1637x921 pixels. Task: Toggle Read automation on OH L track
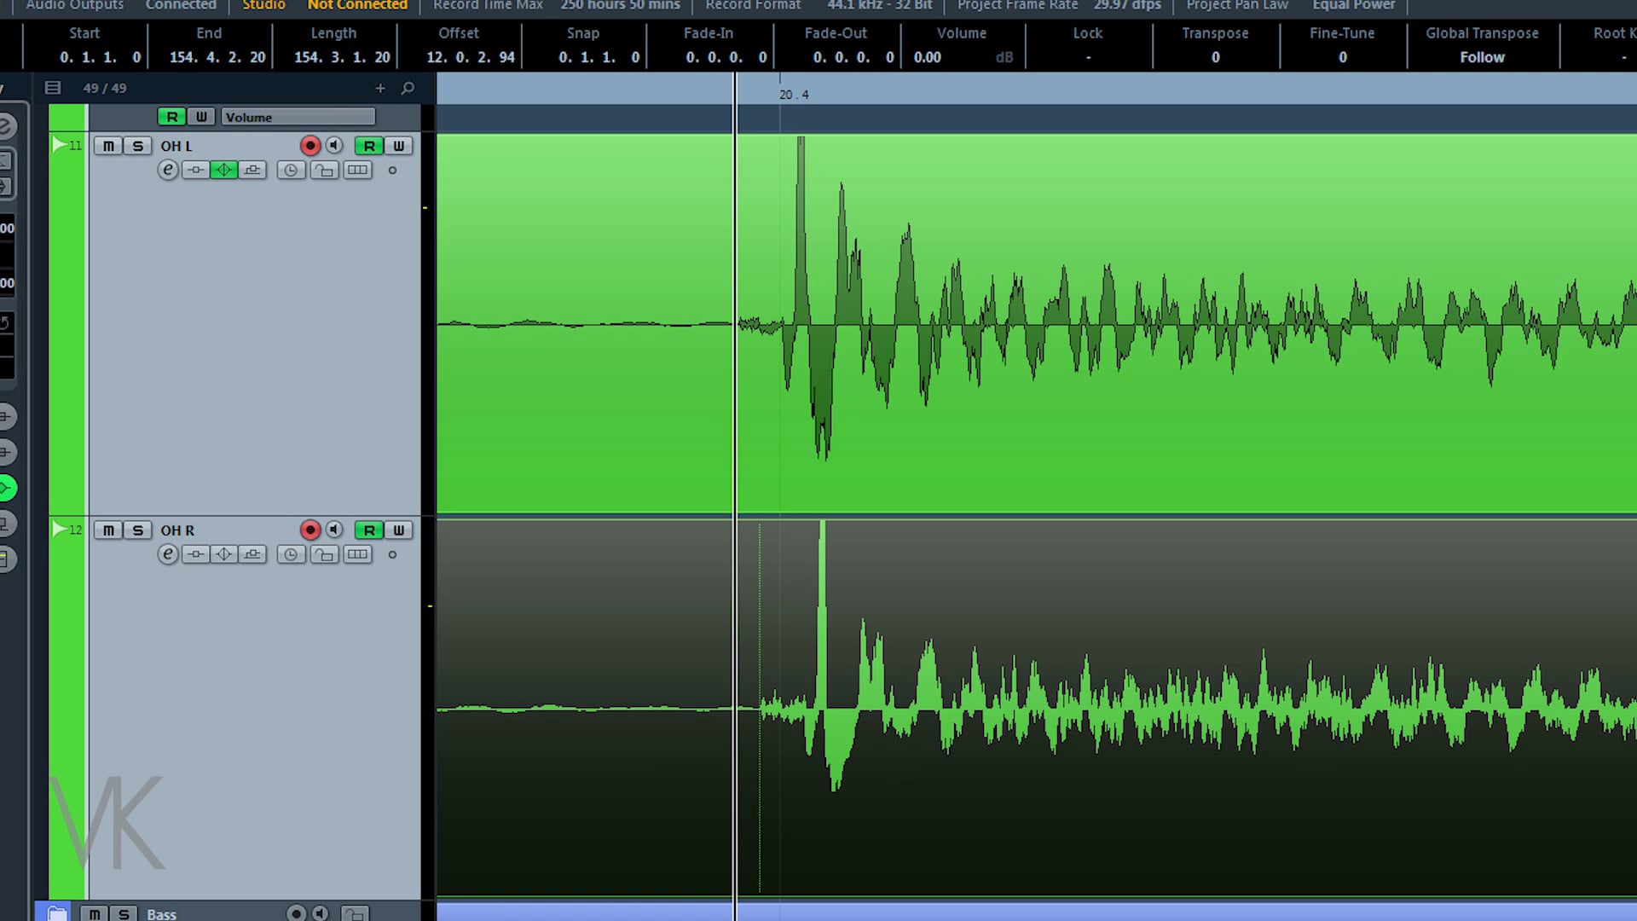(x=369, y=147)
